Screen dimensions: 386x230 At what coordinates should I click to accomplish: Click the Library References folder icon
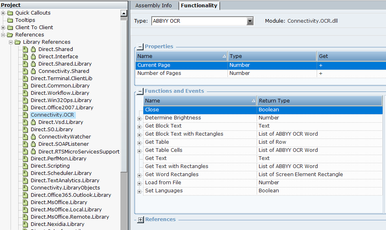pos(17,42)
